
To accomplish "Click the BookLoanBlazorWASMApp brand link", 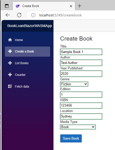I will pyautogui.click(x=30, y=26).
